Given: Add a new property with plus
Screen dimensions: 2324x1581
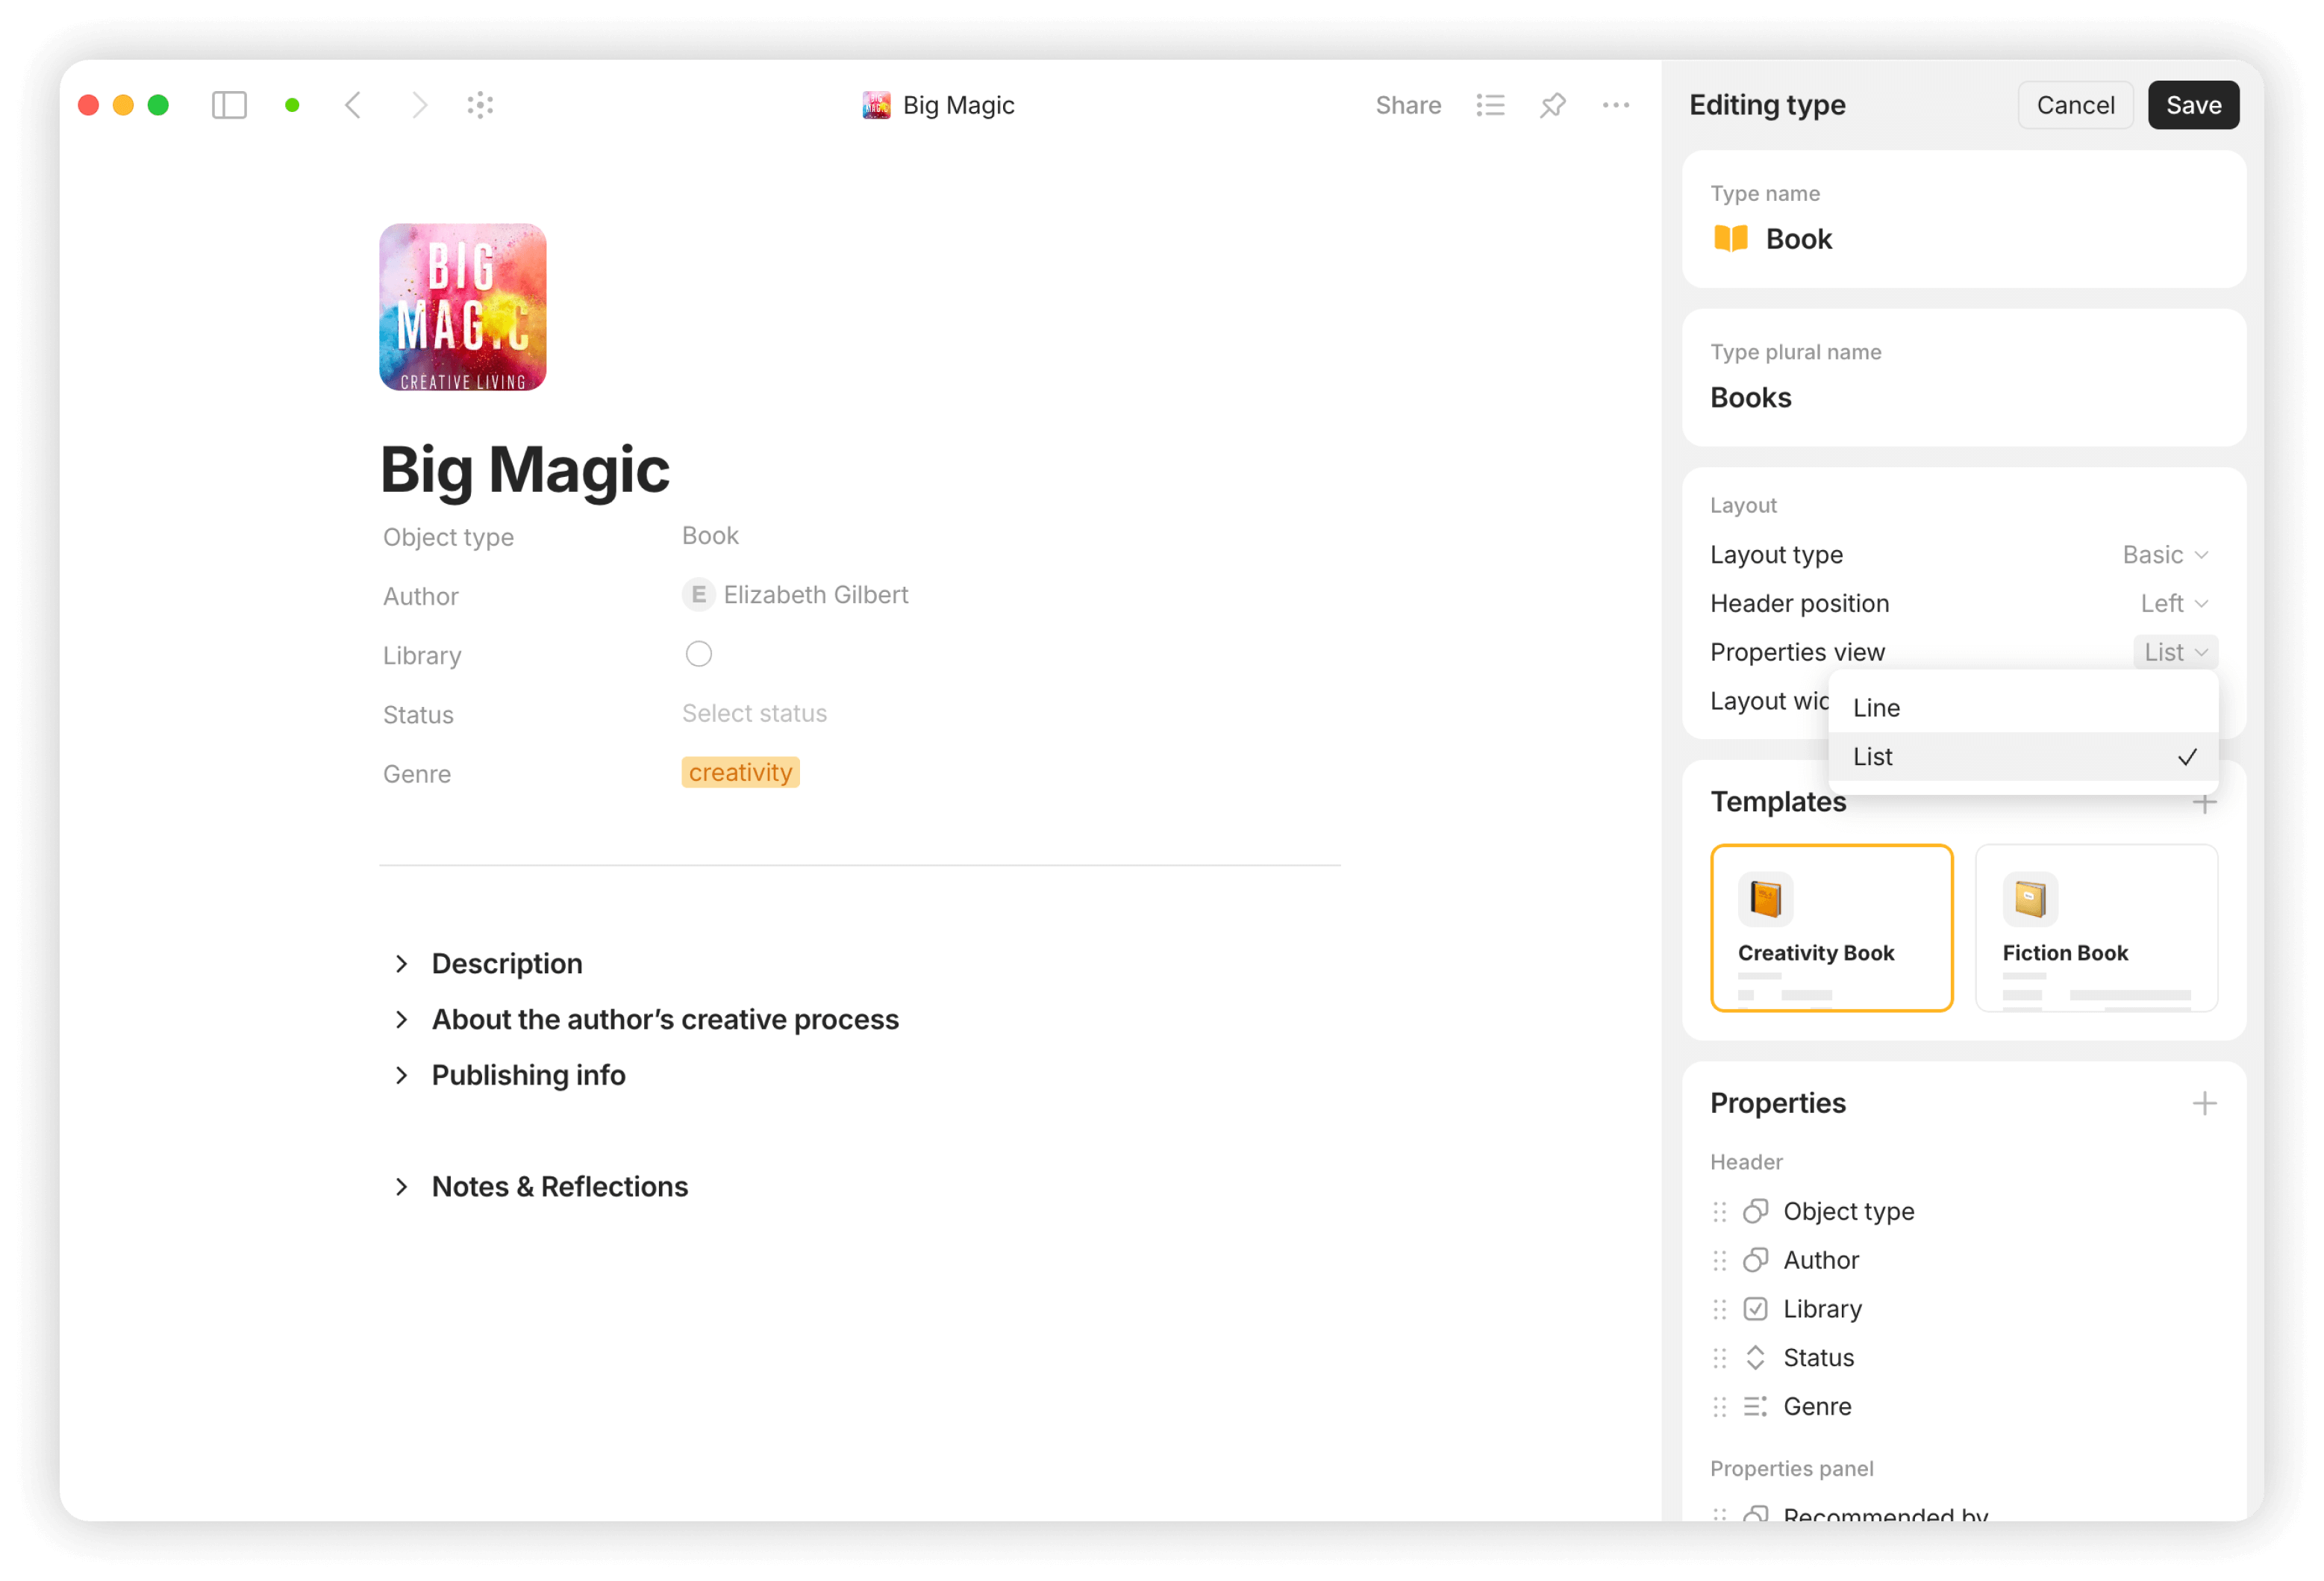Looking at the screenshot, I should 2204,1103.
